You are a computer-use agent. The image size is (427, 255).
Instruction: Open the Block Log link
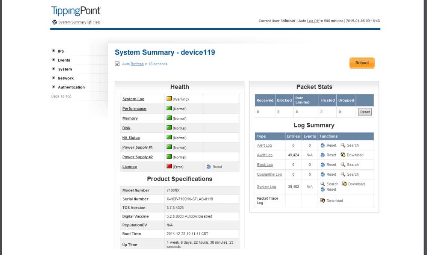(x=265, y=165)
